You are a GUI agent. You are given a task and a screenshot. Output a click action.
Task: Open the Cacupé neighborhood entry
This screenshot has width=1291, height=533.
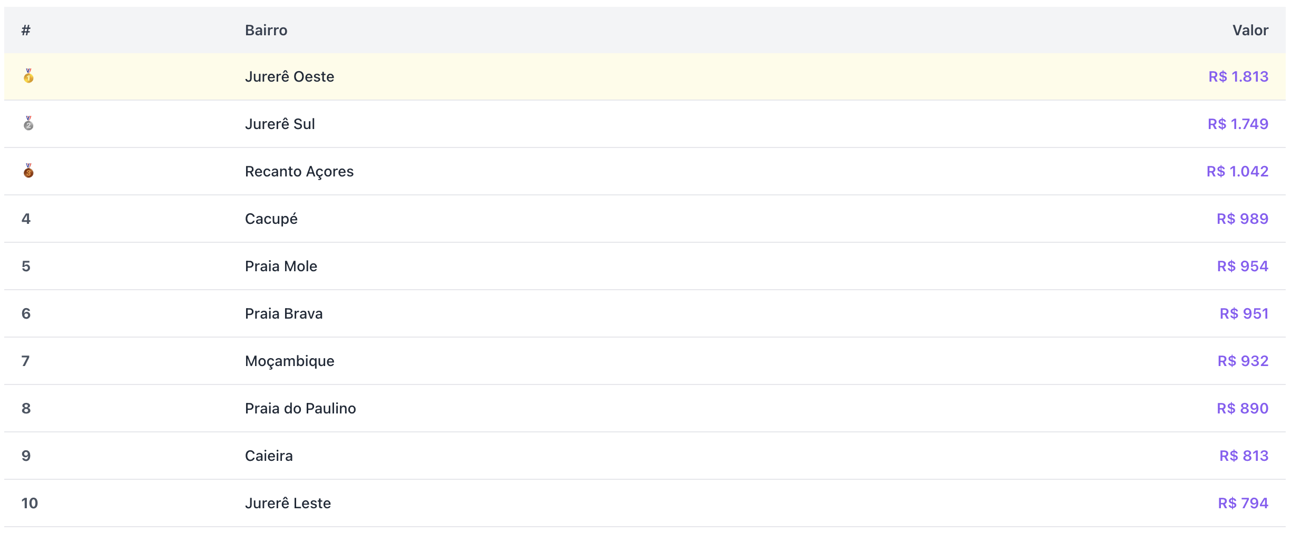pos(271,219)
